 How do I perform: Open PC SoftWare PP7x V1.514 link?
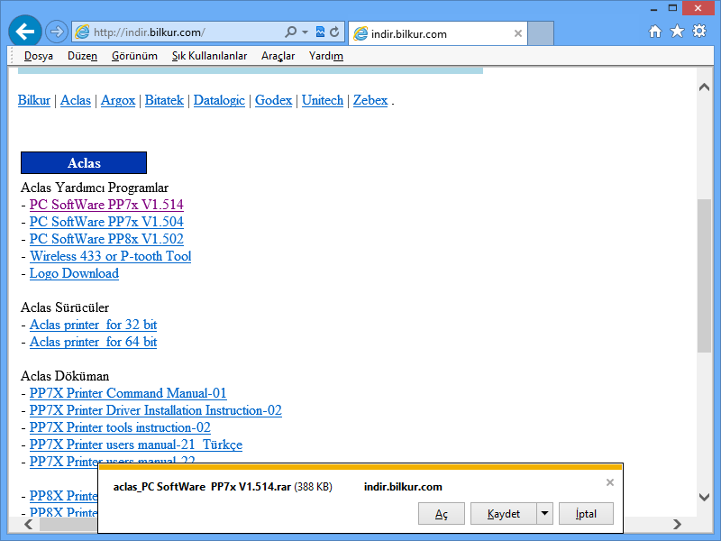(x=106, y=205)
